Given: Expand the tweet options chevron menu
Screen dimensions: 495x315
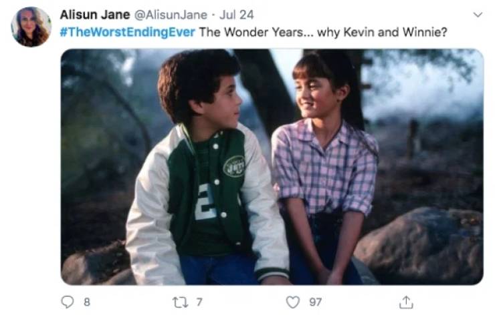Looking at the screenshot, I should 477,14.
